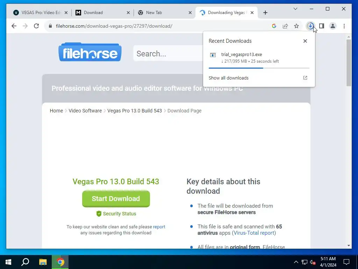358x269 pixels.
Task: Click the forward navigation arrow
Action: tap(25, 26)
